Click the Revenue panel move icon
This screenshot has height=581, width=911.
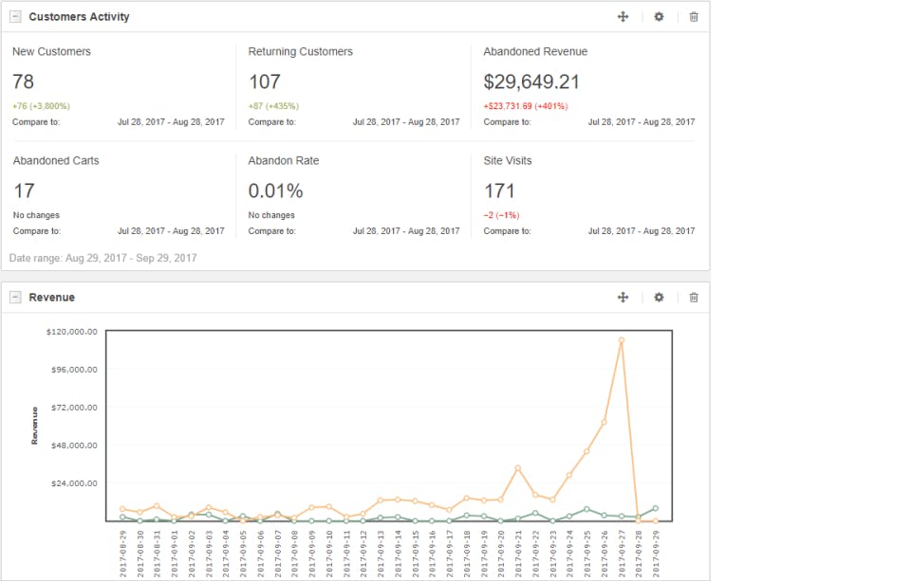[623, 298]
